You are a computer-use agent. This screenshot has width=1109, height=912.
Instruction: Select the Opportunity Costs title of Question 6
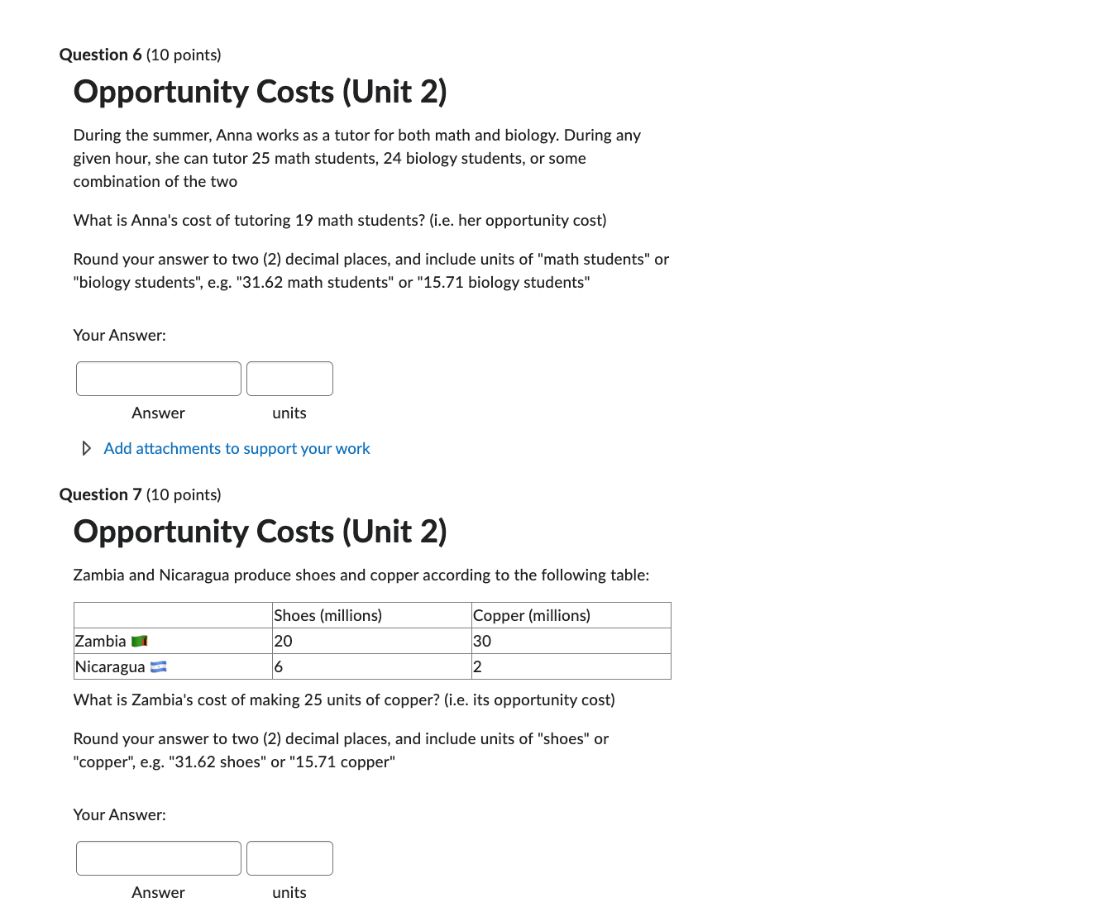coord(261,92)
